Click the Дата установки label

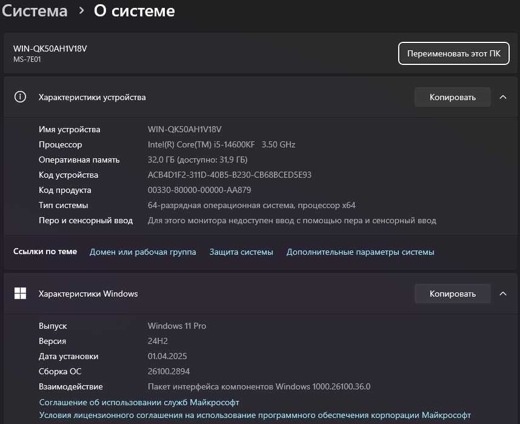click(68, 356)
